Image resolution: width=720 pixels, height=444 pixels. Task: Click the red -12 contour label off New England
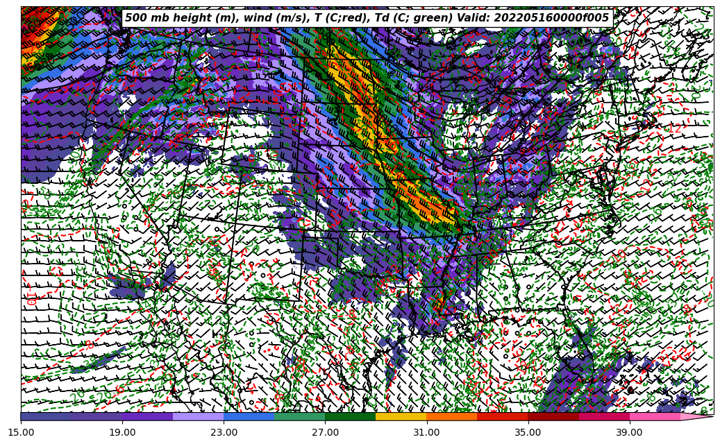tap(673, 129)
